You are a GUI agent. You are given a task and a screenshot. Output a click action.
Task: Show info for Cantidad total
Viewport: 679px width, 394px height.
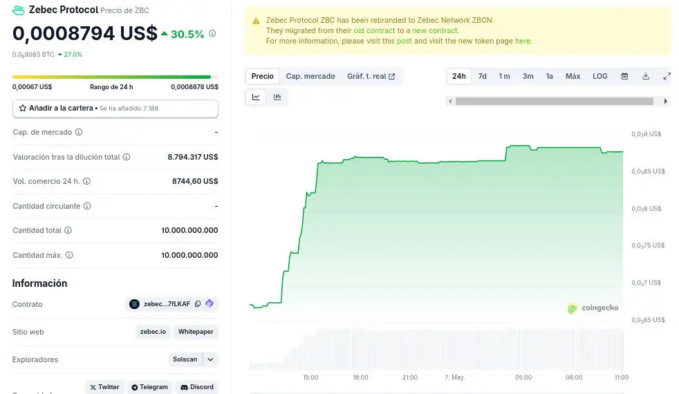point(68,230)
